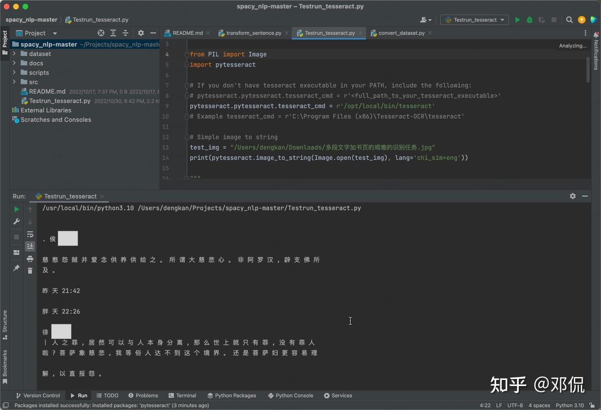Switch to the transform_sentence.py editor tab

point(253,33)
